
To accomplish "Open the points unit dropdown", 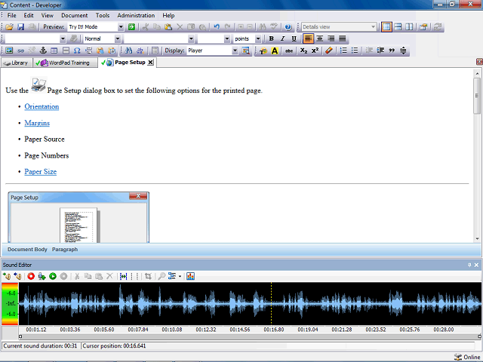I will coord(258,38).
